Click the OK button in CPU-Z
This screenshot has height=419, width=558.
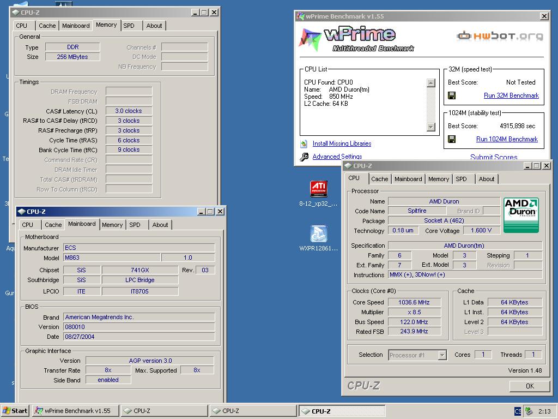tap(530, 386)
